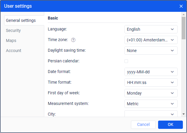Click the scrollbar up arrow
Viewport: 187px width, 133px height.
coord(183,14)
